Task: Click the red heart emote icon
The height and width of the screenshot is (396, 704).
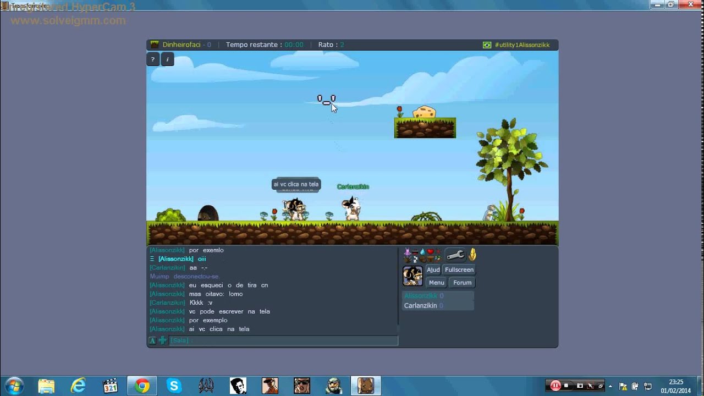Action: coord(431,252)
